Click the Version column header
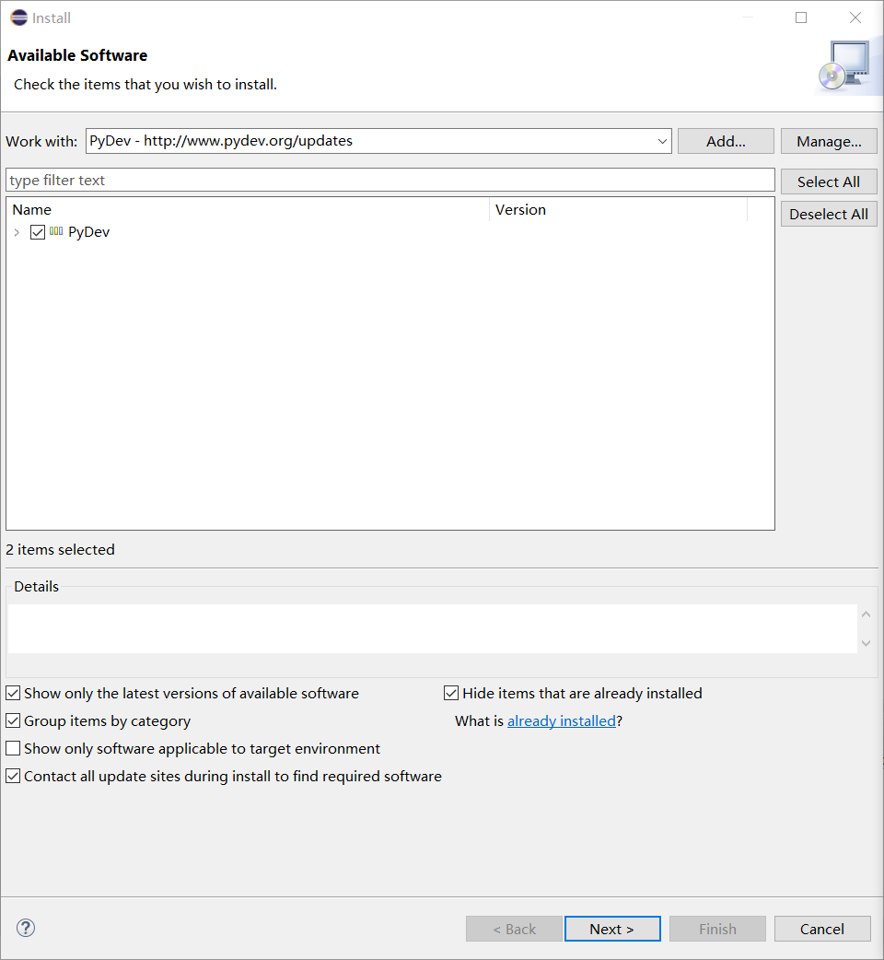This screenshot has height=960, width=884. pos(618,209)
